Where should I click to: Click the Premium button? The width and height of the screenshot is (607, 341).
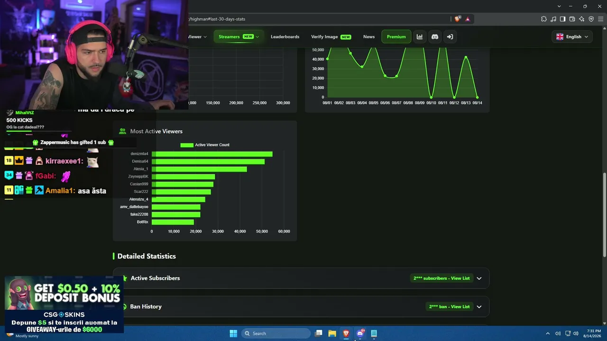396,36
